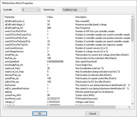Image resolution: width=137 pixels, height=117 pixels.
Task: Click the horizontal scroll right arrow
Action: (129, 107)
